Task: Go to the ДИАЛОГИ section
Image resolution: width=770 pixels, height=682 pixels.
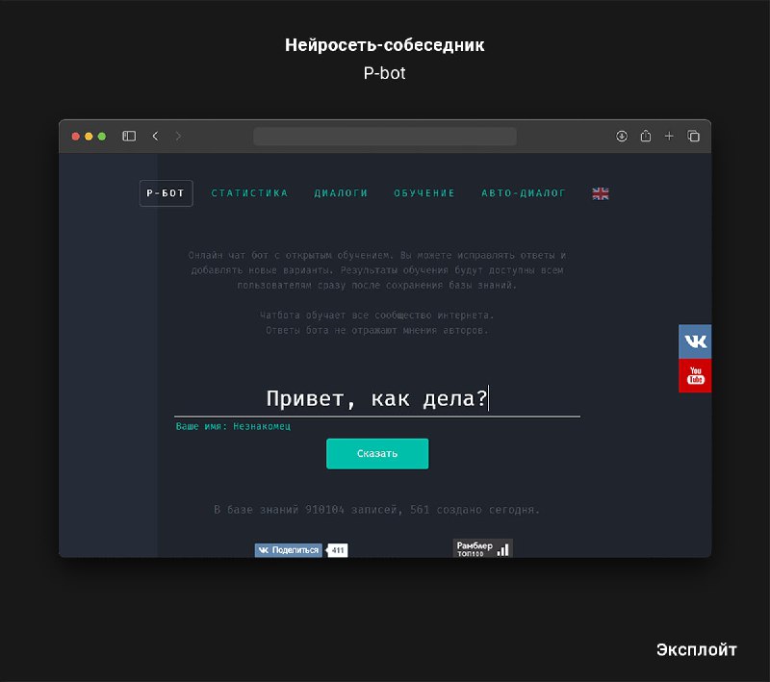Action: coord(341,193)
